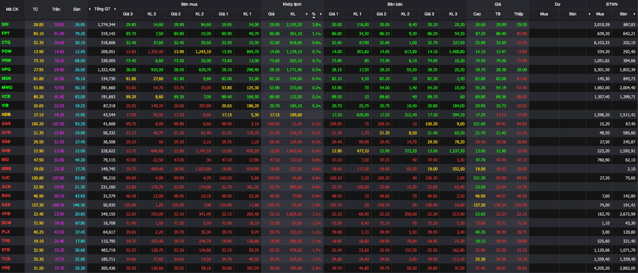Open the CTG stock ticker
638x273 pixels.
pos(6,42)
